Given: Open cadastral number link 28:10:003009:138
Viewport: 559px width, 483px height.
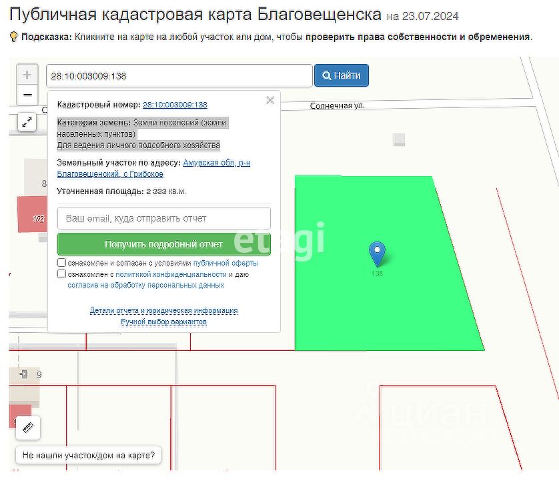Looking at the screenshot, I should 175,105.
